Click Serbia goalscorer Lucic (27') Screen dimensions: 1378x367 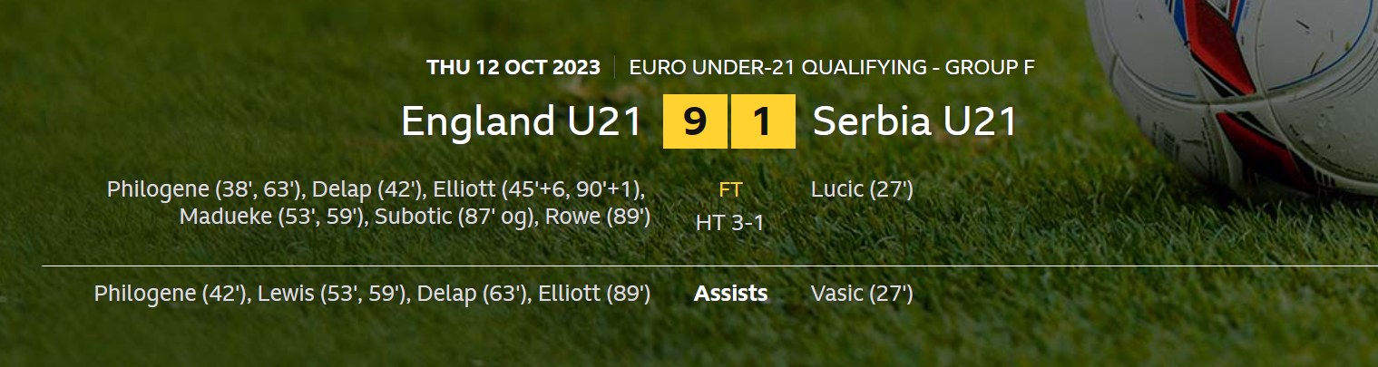coord(862,190)
